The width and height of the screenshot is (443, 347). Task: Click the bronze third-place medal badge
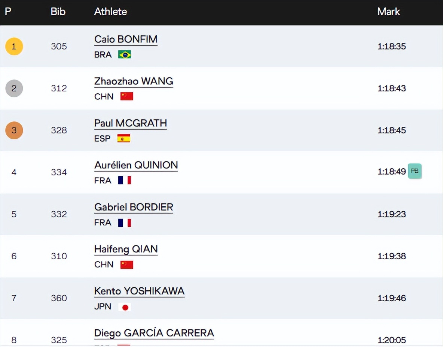[14, 130]
